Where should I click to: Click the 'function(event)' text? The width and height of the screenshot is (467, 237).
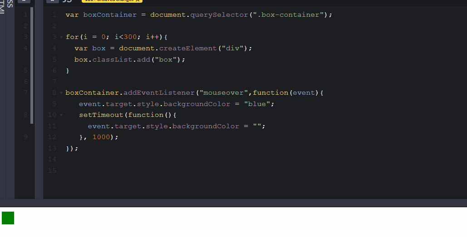[x=286, y=93]
